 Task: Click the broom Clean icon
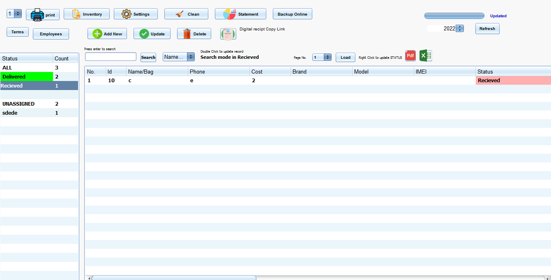180,14
